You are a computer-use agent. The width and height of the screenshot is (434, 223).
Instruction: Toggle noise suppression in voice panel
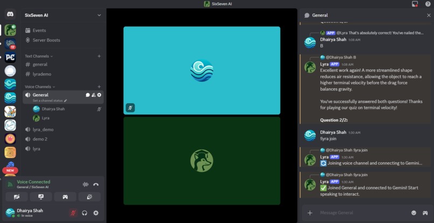tap(86, 184)
